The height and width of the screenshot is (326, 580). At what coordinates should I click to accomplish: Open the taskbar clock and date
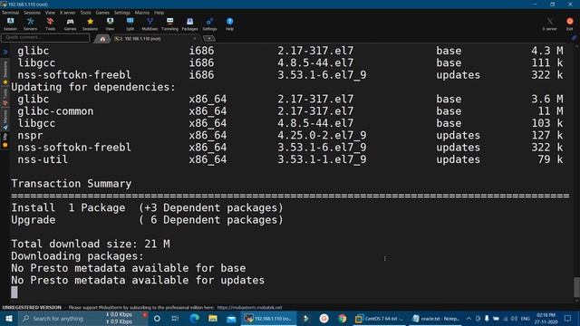click(x=546, y=318)
